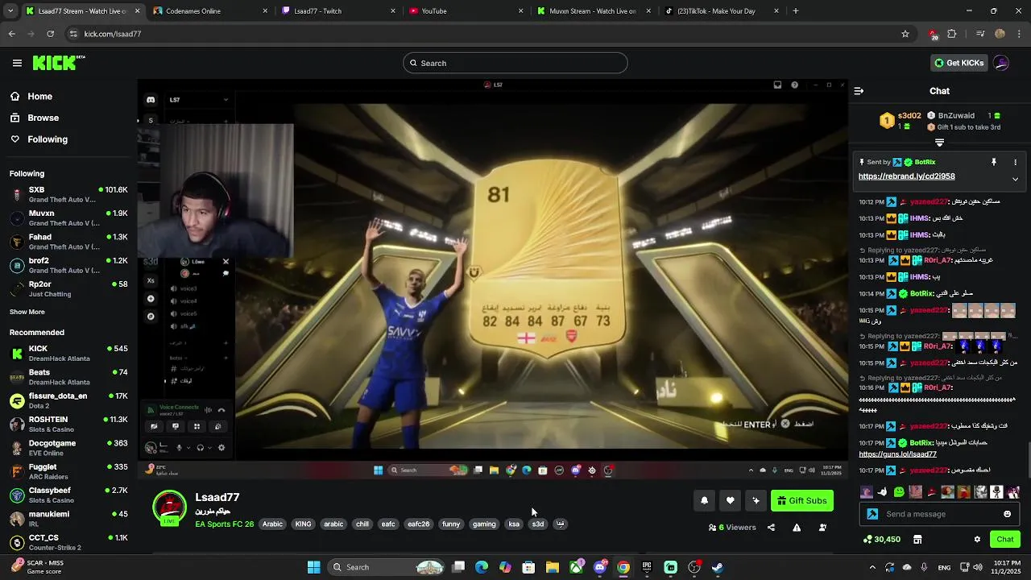
Task: Switch to TikTok - Make Your Day tab
Action: point(721,11)
